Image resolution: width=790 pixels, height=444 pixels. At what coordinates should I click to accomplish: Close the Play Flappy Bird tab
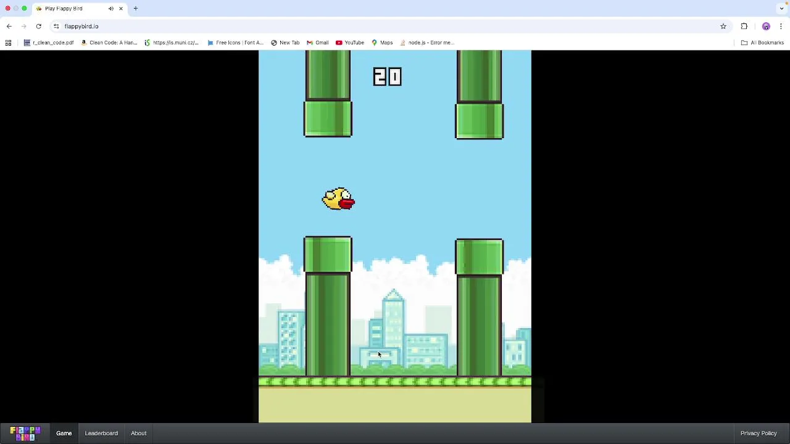click(121, 9)
